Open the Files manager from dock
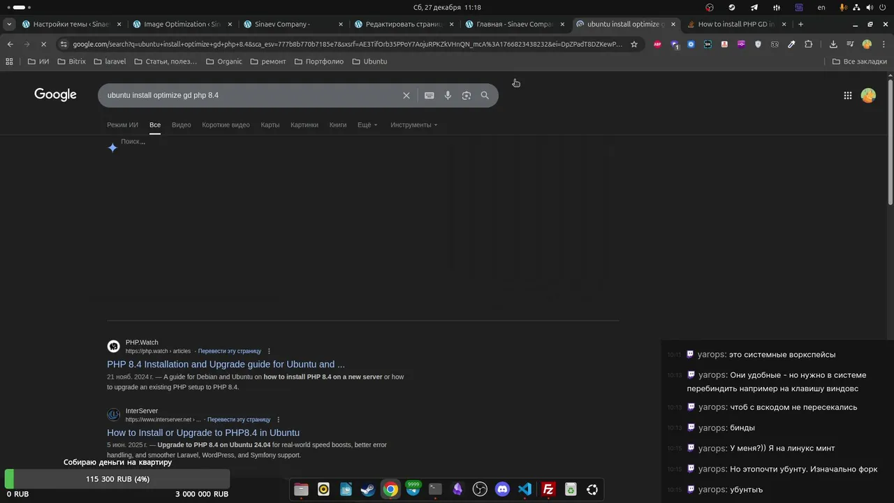Image resolution: width=894 pixels, height=503 pixels. pos(301,490)
